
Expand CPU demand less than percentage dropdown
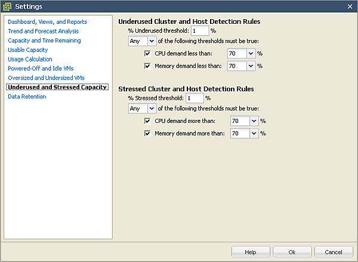point(251,53)
